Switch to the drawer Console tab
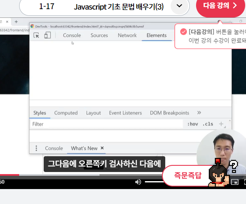Screen dimensions: 246x204 54,148
